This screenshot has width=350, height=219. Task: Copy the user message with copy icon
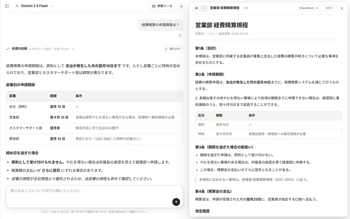coord(180,35)
